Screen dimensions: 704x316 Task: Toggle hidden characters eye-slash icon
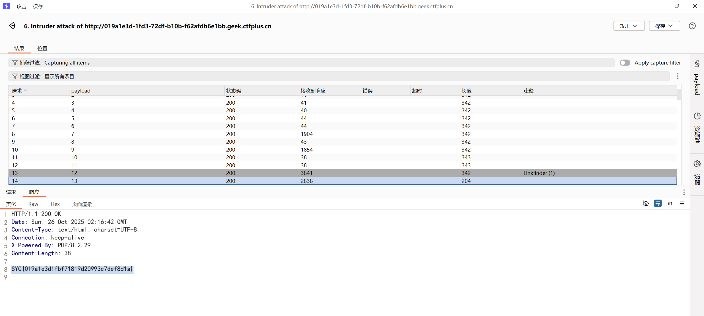[646, 203]
